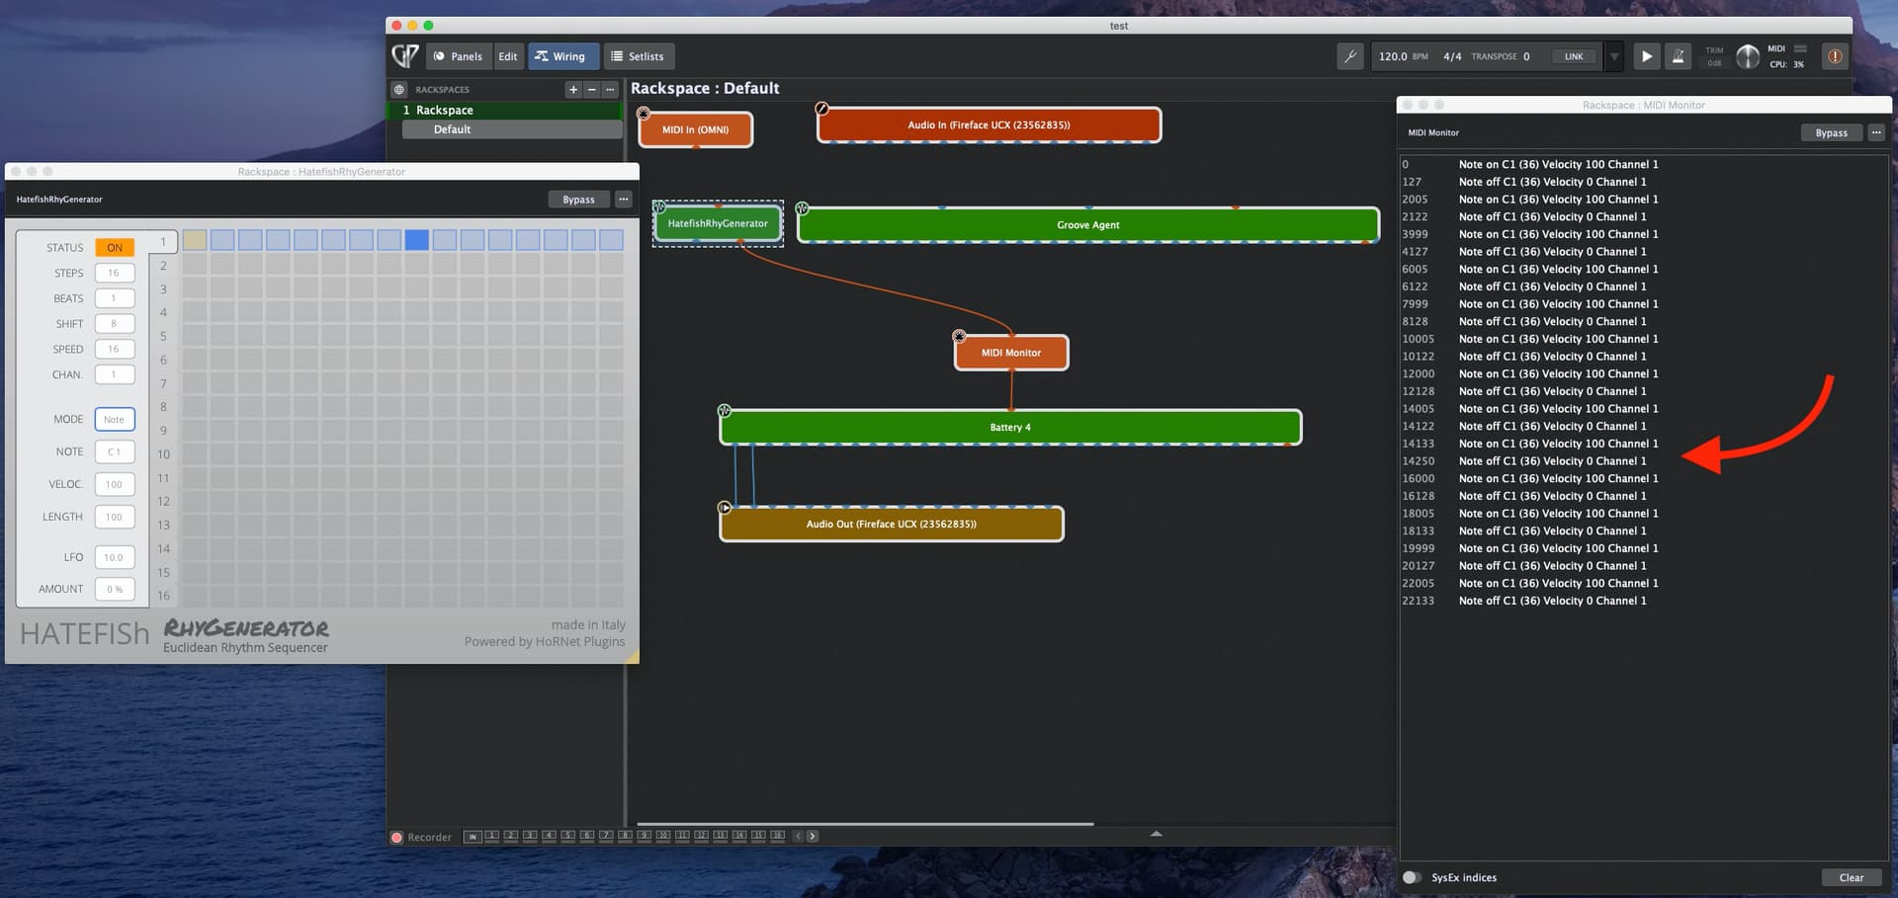Open the Setlists view
Viewport: 1898px width, 898px height.
point(637,56)
